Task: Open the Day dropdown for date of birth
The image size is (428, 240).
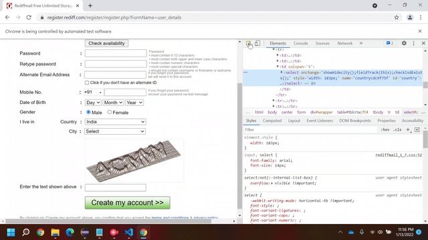Action: tap(93, 103)
